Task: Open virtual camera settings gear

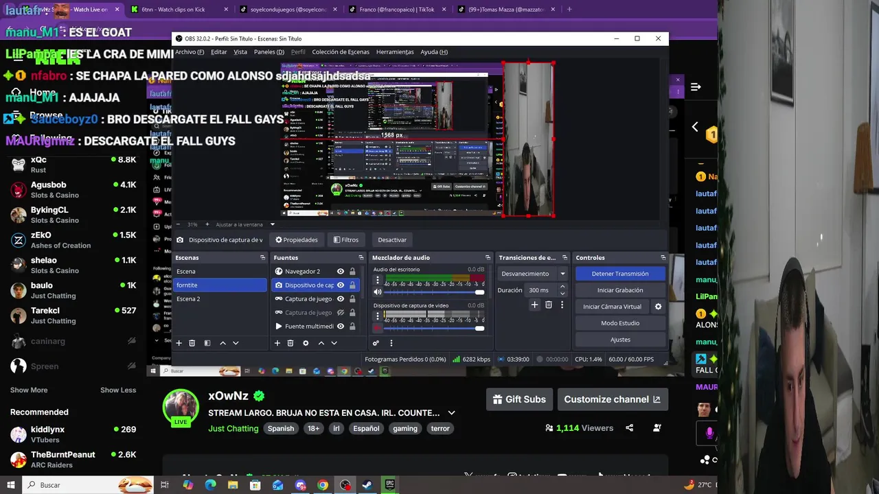Action: pos(658,307)
